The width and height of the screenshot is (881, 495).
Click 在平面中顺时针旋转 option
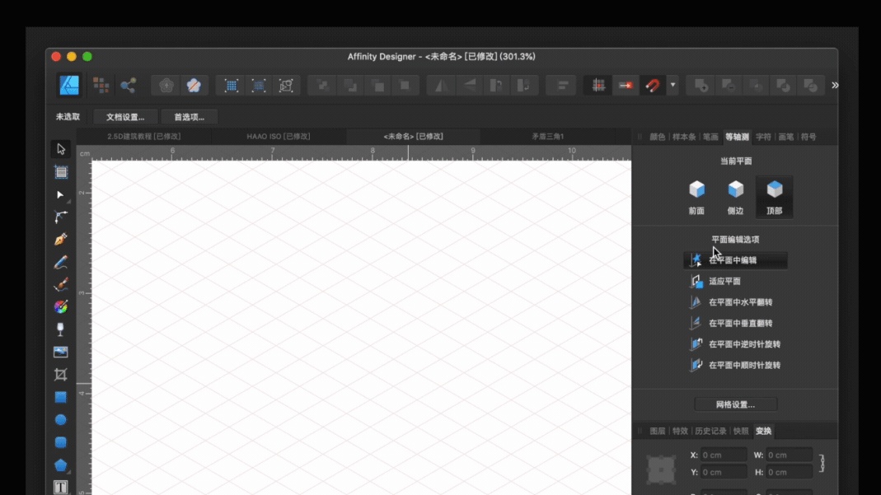point(735,365)
